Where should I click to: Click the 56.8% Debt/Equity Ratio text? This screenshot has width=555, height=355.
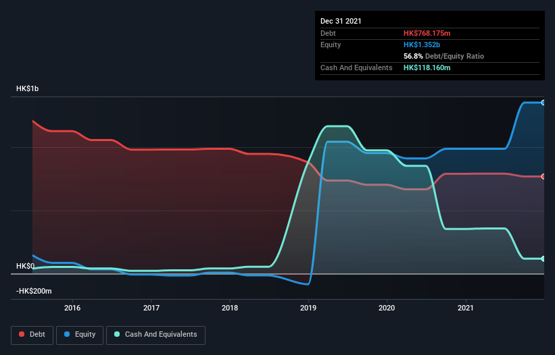pos(443,56)
